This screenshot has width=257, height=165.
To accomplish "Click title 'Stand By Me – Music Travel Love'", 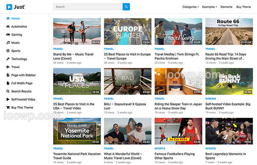I will pos(73,56).
